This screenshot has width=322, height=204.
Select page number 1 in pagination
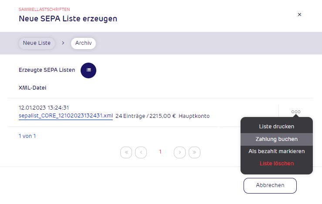160,152
